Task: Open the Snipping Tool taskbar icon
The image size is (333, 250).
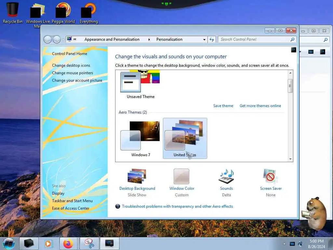Action: click(89, 243)
